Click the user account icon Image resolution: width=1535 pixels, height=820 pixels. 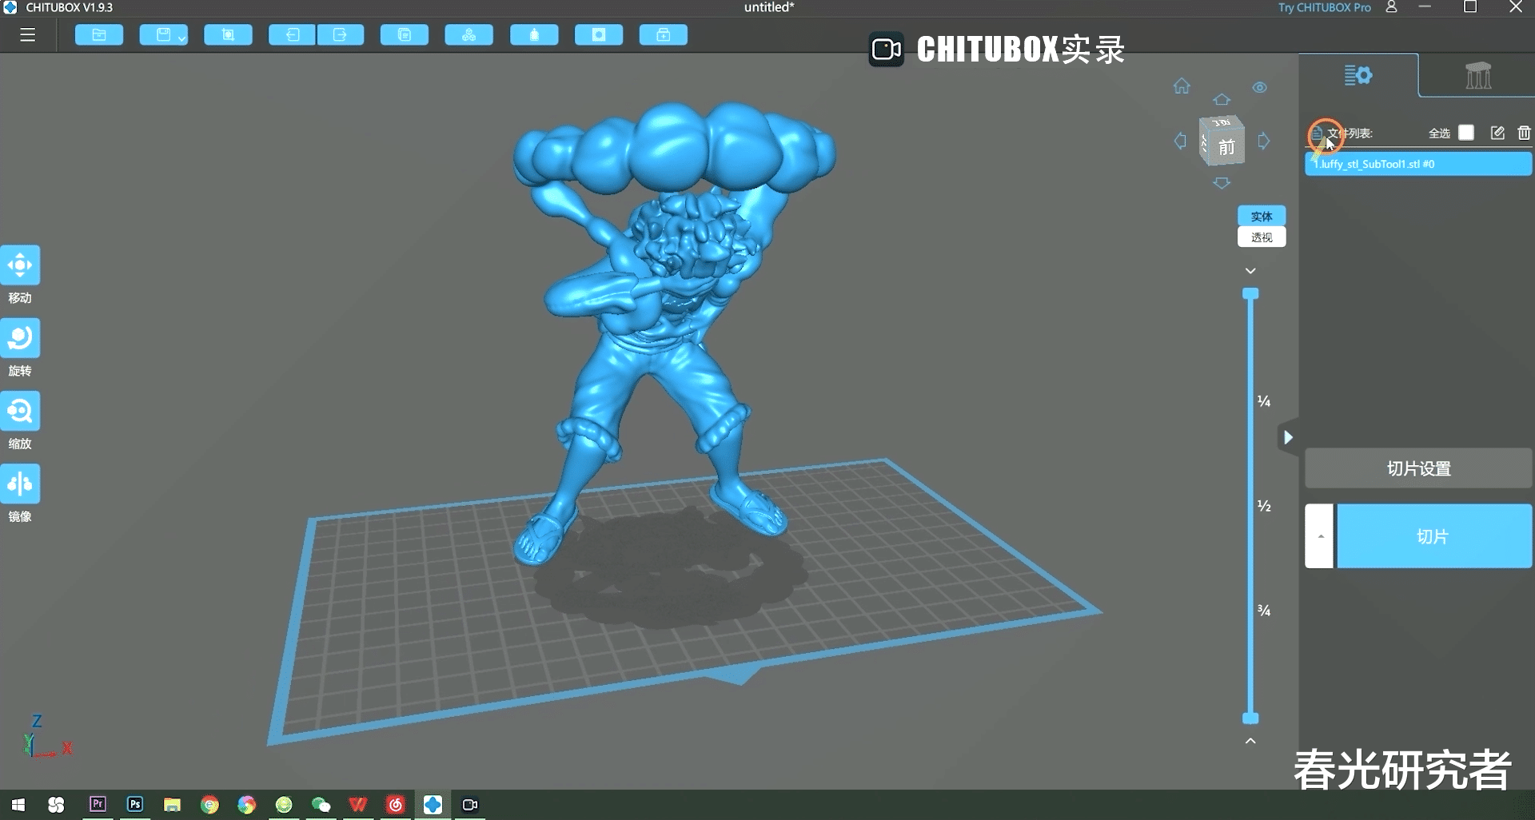(1391, 7)
